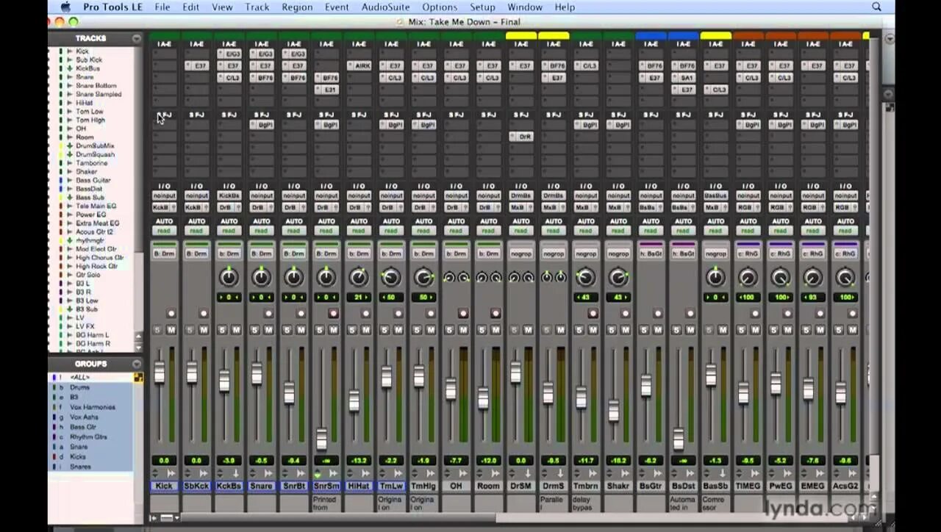The image size is (941, 532).
Task: Click the pan knob on HiHat channel
Action: [x=358, y=277]
